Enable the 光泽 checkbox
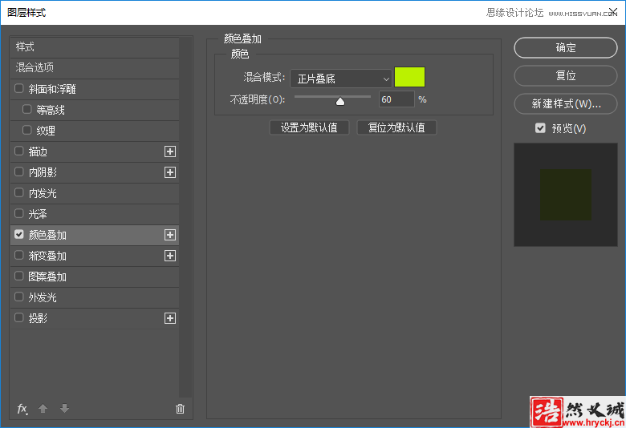This screenshot has height=428, width=626. (18, 213)
